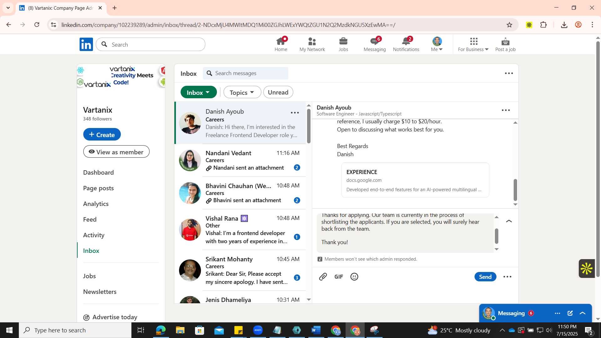Open Bhavini Chauhan conversation
The height and width of the screenshot is (338, 601).
(x=240, y=193)
